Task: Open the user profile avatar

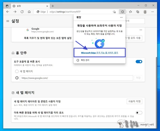Action: point(145,12)
